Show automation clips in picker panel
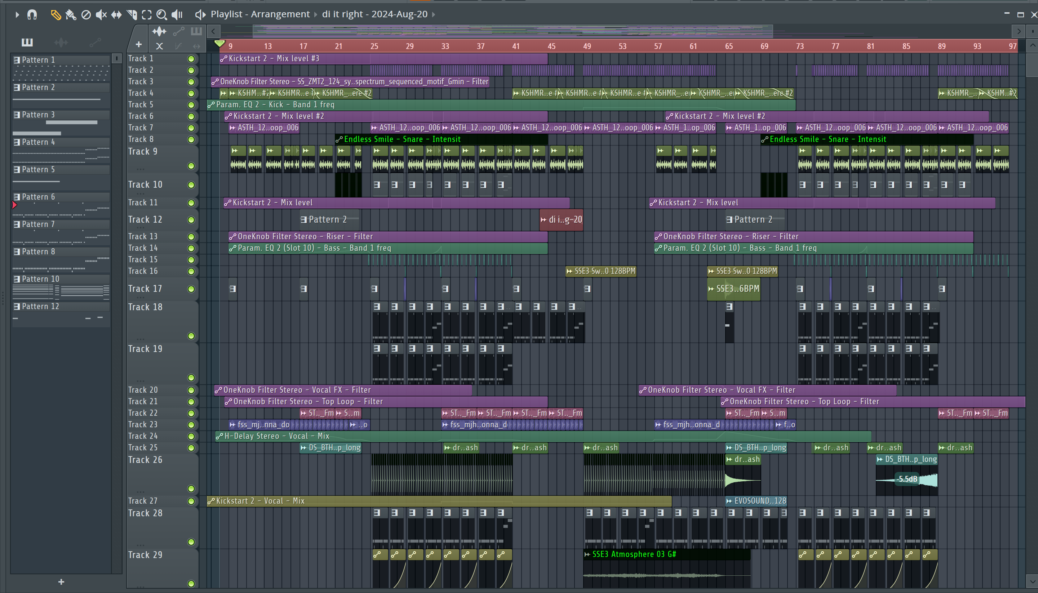The image size is (1038, 593). coord(95,42)
